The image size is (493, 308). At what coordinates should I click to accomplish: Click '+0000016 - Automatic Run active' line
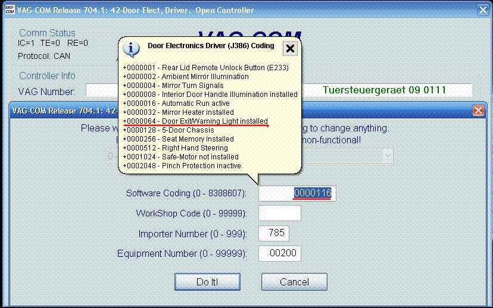click(x=176, y=103)
